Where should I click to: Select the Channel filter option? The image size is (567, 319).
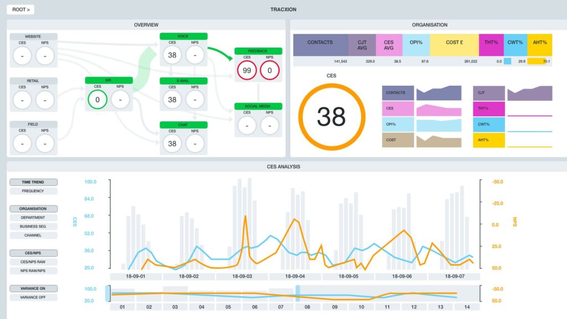pos(34,235)
